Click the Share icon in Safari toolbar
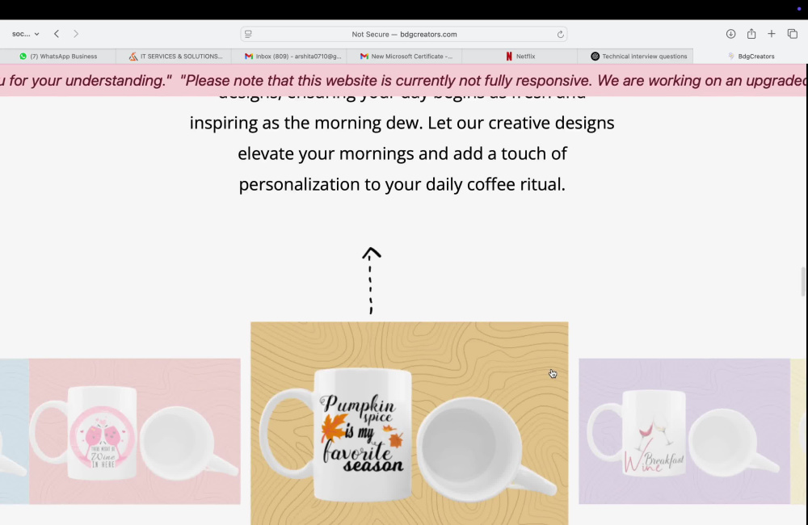Viewport: 808px width, 525px height. coord(751,34)
